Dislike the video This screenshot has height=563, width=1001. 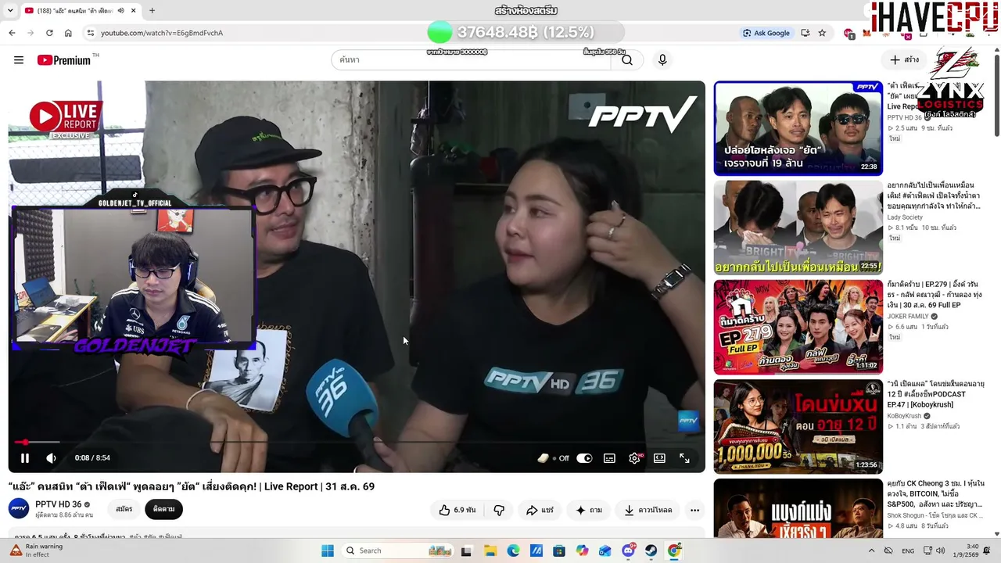click(499, 510)
